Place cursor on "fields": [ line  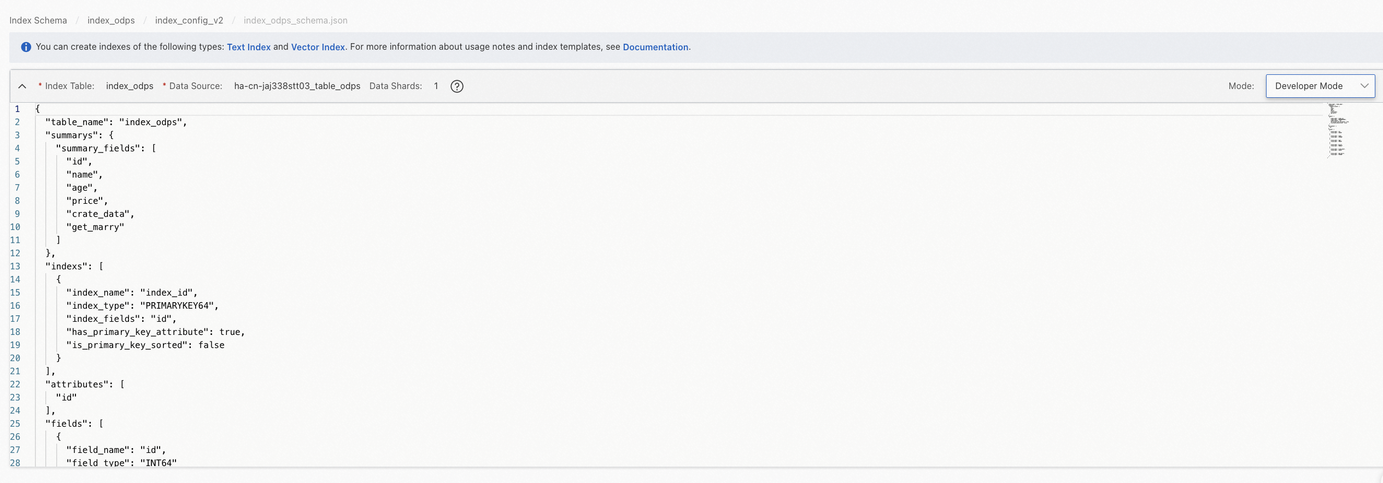point(74,423)
